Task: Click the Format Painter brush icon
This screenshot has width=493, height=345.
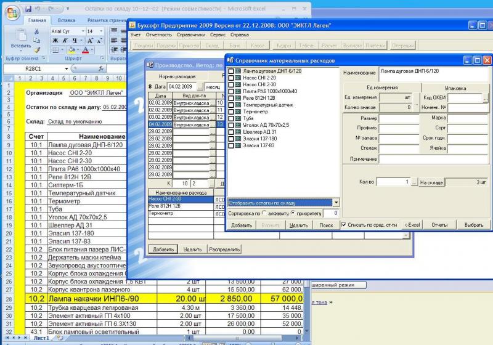Action: pyautogui.click(x=38, y=50)
